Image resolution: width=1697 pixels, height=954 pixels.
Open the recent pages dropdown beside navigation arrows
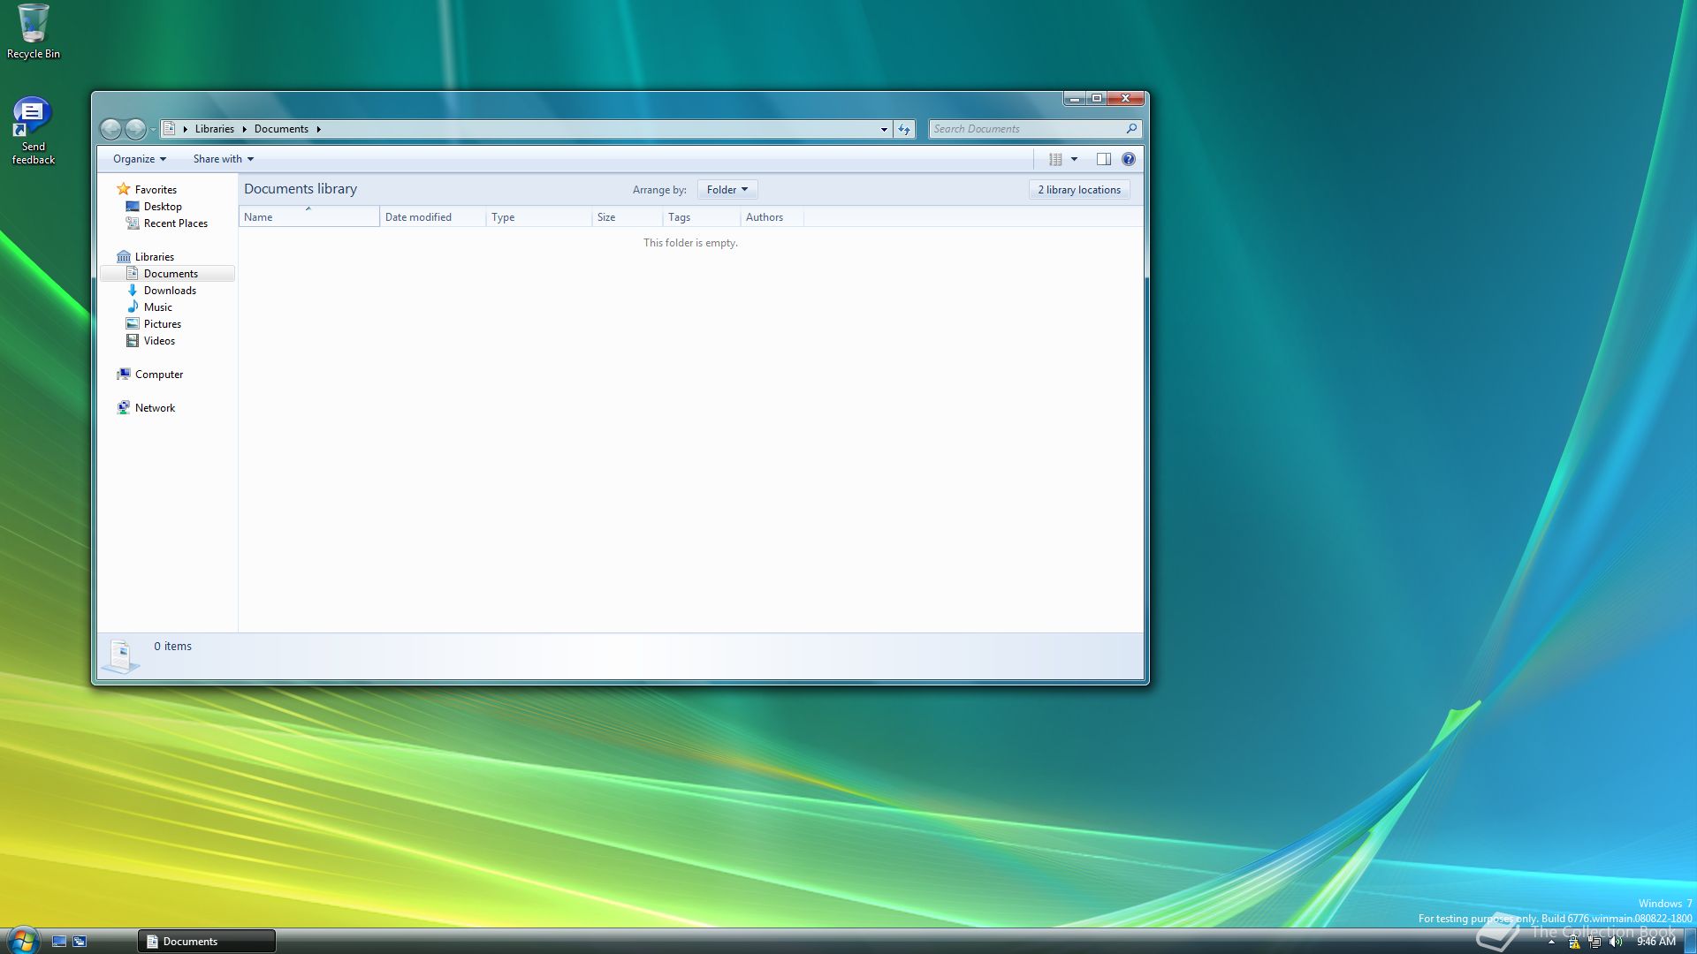(153, 130)
